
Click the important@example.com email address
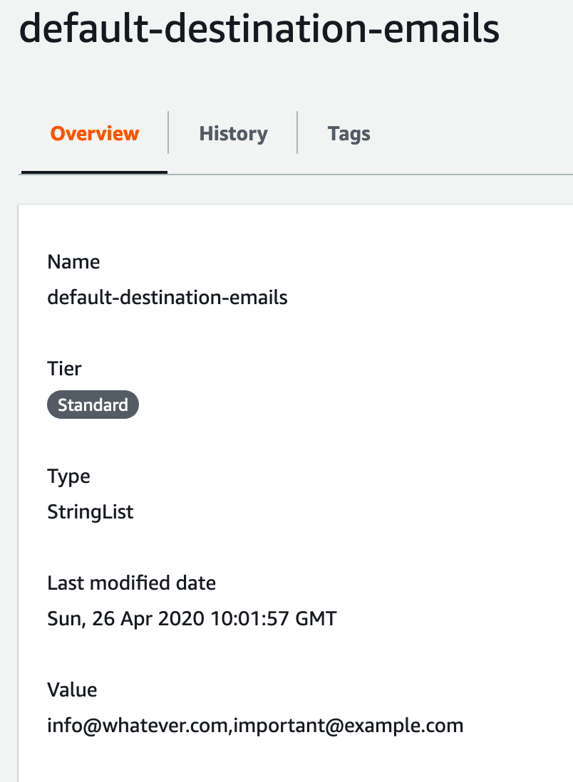click(349, 726)
